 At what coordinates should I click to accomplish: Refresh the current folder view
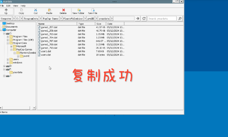pyautogui.click(x=144, y=18)
